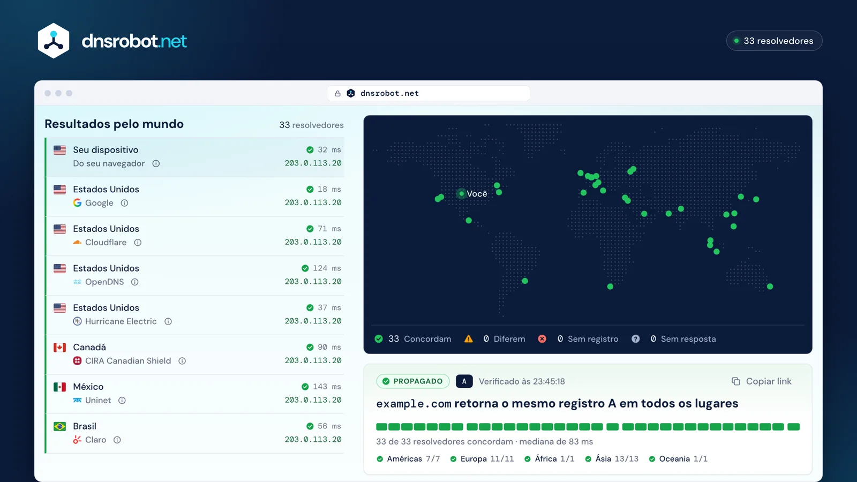Select the Seu dispositivo result row
This screenshot has height=482, width=857.
click(x=195, y=157)
